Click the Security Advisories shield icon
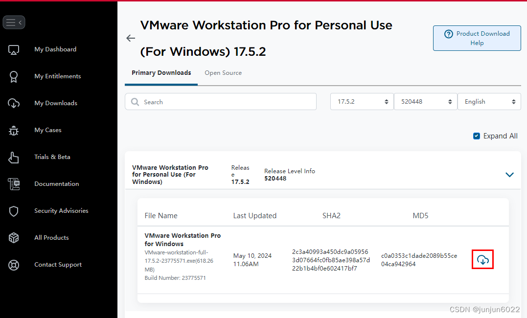527x318 pixels. pyautogui.click(x=13, y=211)
